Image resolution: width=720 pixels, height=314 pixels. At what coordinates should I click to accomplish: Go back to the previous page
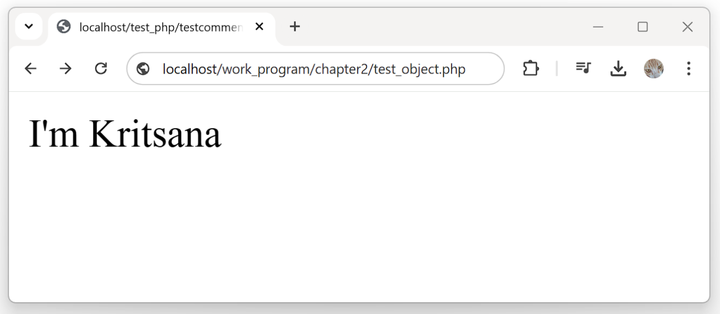[x=30, y=69]
